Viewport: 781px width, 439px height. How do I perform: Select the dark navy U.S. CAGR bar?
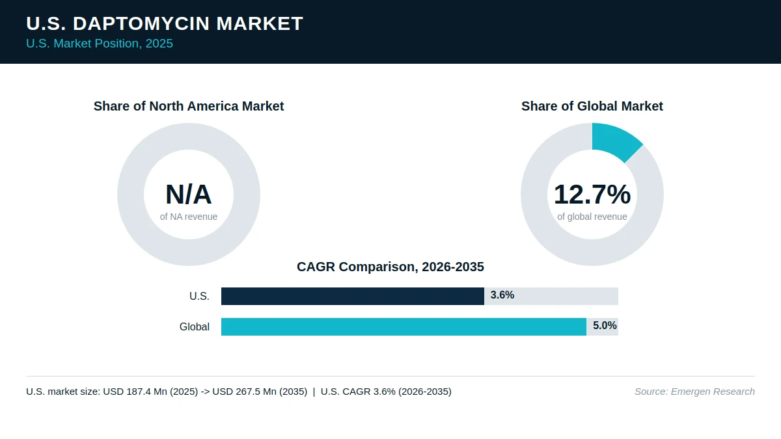tap(353, 296)
